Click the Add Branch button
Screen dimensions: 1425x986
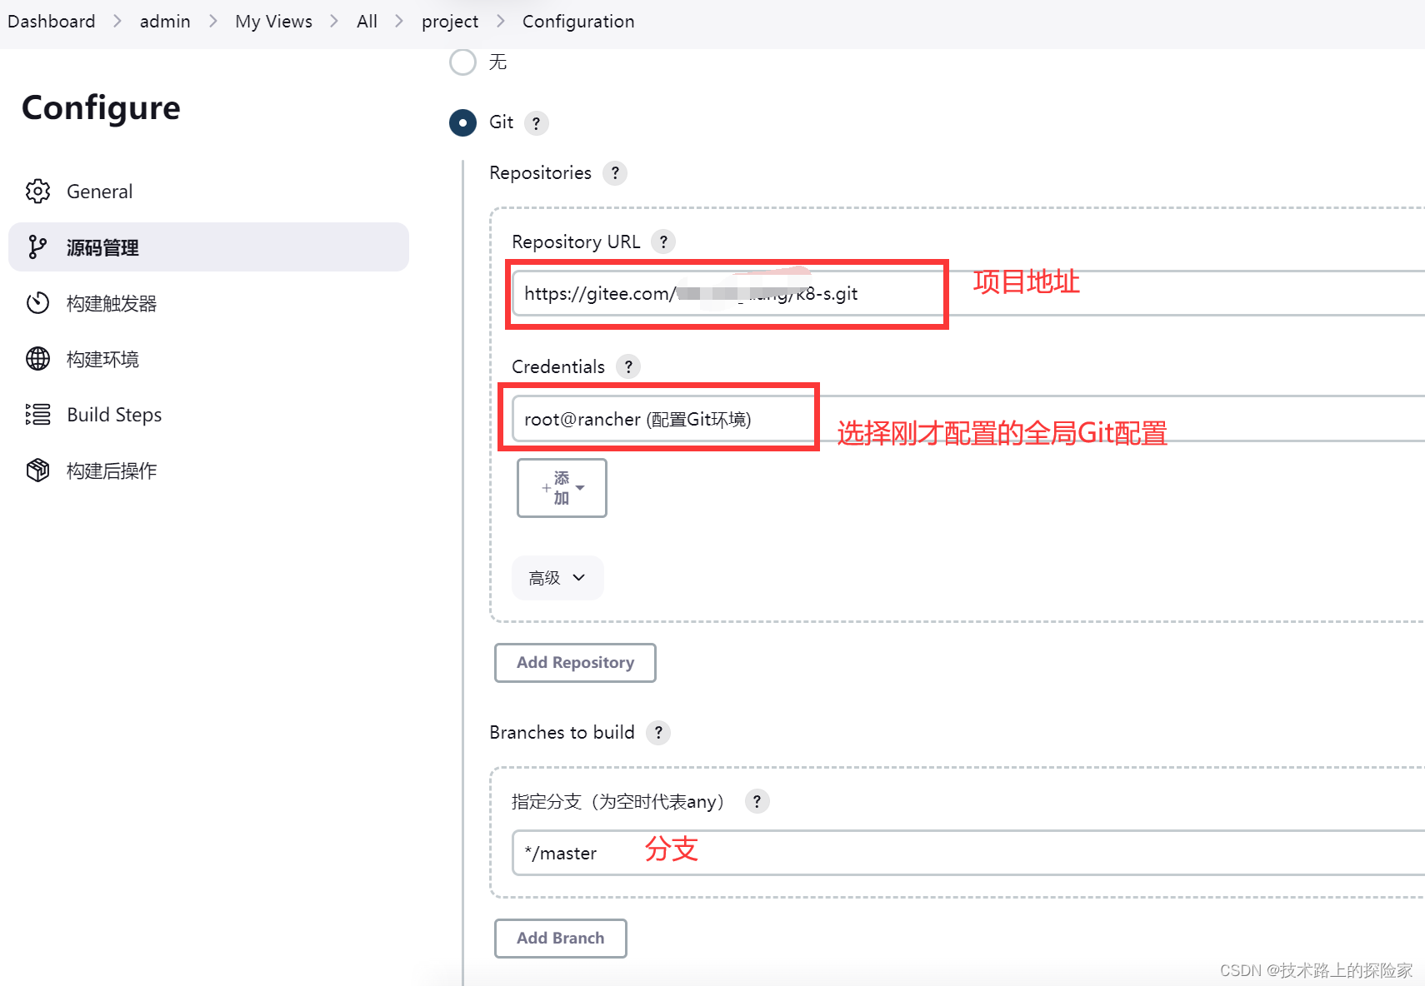(561, 939)
